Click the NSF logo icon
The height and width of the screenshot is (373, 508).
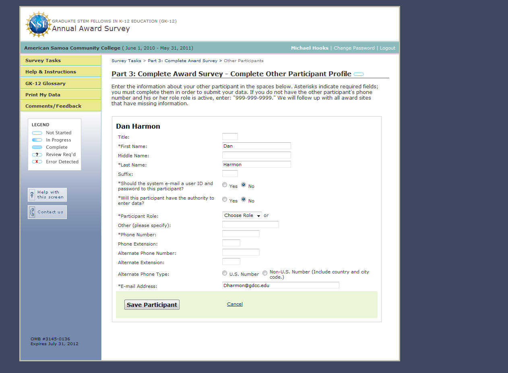pos(39,25)
